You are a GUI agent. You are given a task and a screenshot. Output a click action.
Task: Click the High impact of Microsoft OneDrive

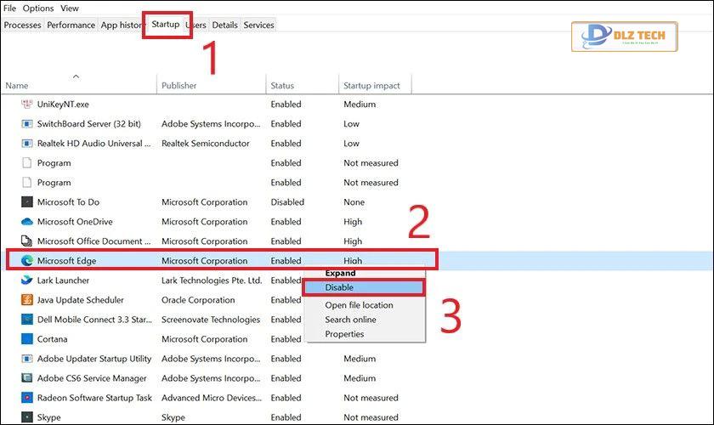click(353, 222)
